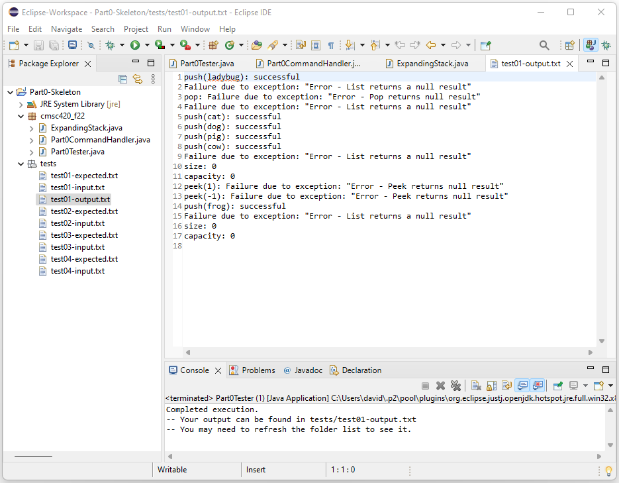
Task: Click the editor horizontal scrollbar right arrow
Action: pos(591,352)
